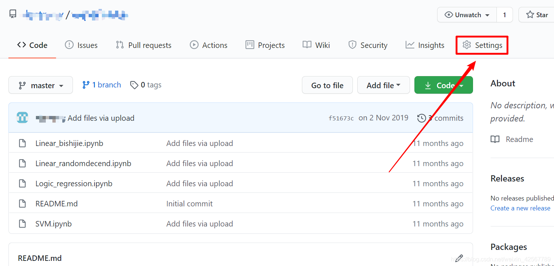
Task: View watchers count of 1
Action: 505,15
